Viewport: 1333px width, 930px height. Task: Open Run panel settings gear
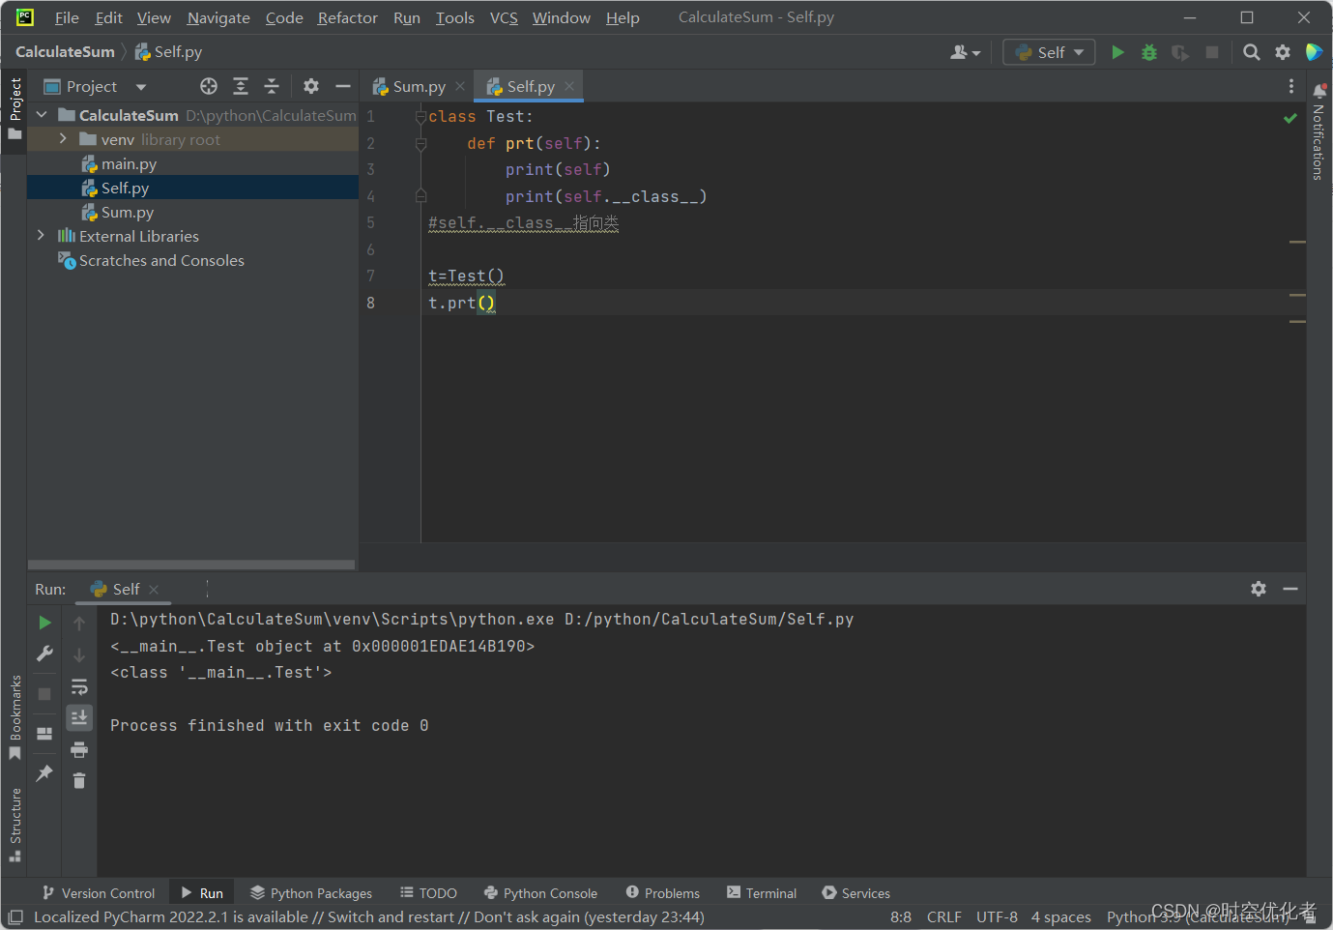click(1259, 589)
